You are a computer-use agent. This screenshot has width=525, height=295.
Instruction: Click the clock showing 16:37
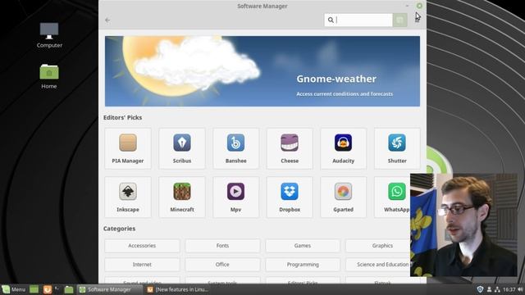509,289
